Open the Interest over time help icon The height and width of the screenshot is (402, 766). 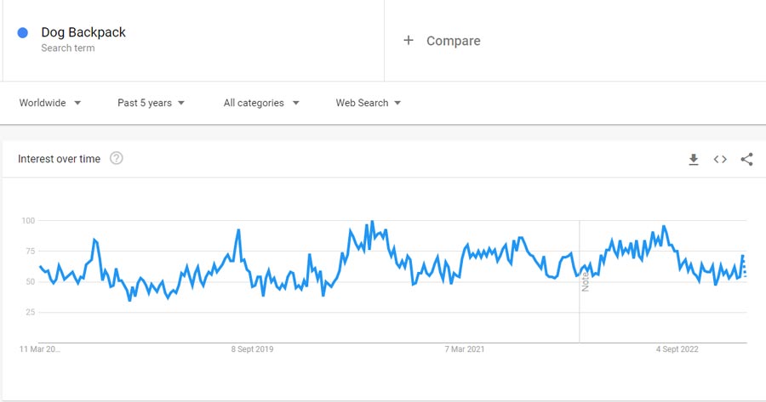pyautogui.click(x=117, y=158)
